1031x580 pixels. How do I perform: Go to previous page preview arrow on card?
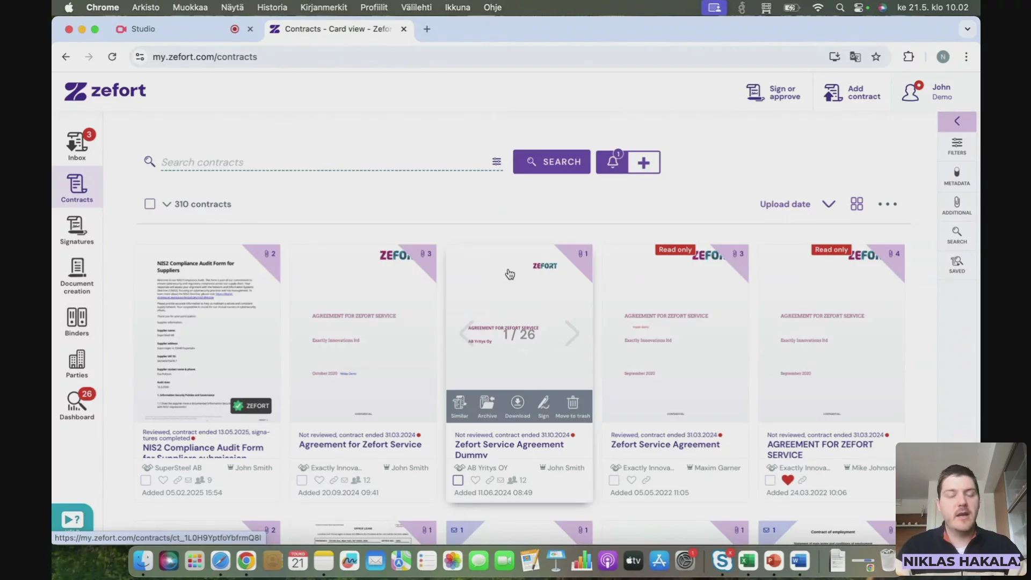(466, 334)
